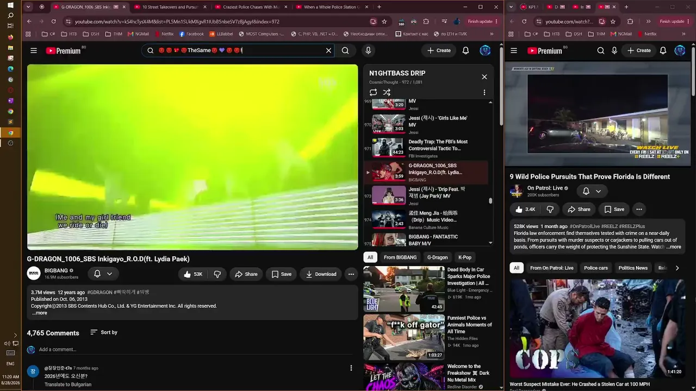Like the Florida pursuits video (3.4K)

tap(525, 209)
